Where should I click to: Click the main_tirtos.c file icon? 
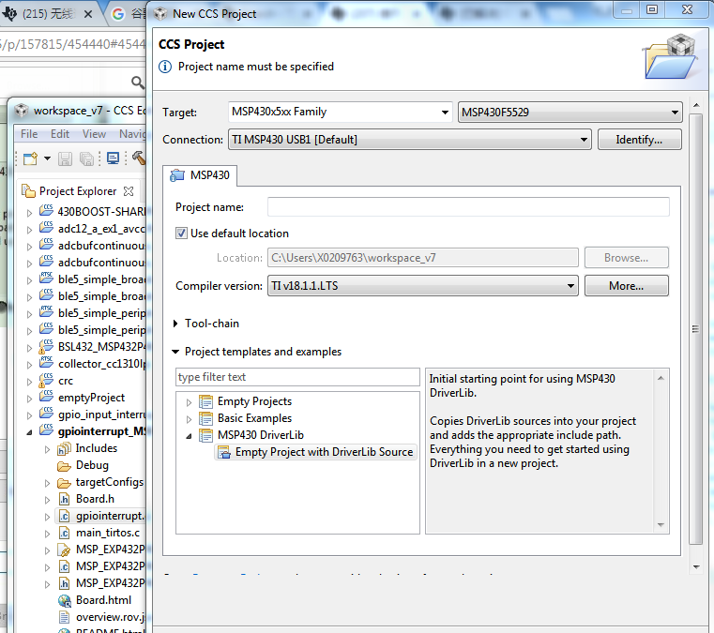coord(64,533)
